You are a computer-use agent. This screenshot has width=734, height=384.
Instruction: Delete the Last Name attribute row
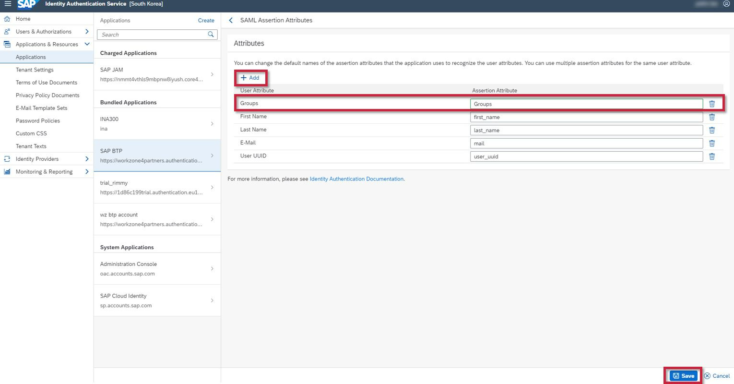(x=712, y=130)
